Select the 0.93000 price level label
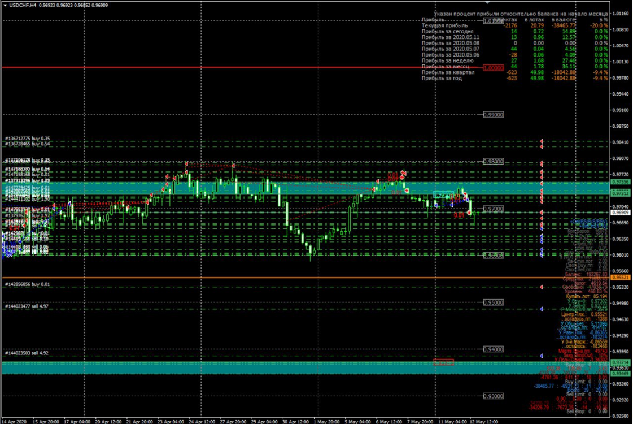 coord(494,396)
